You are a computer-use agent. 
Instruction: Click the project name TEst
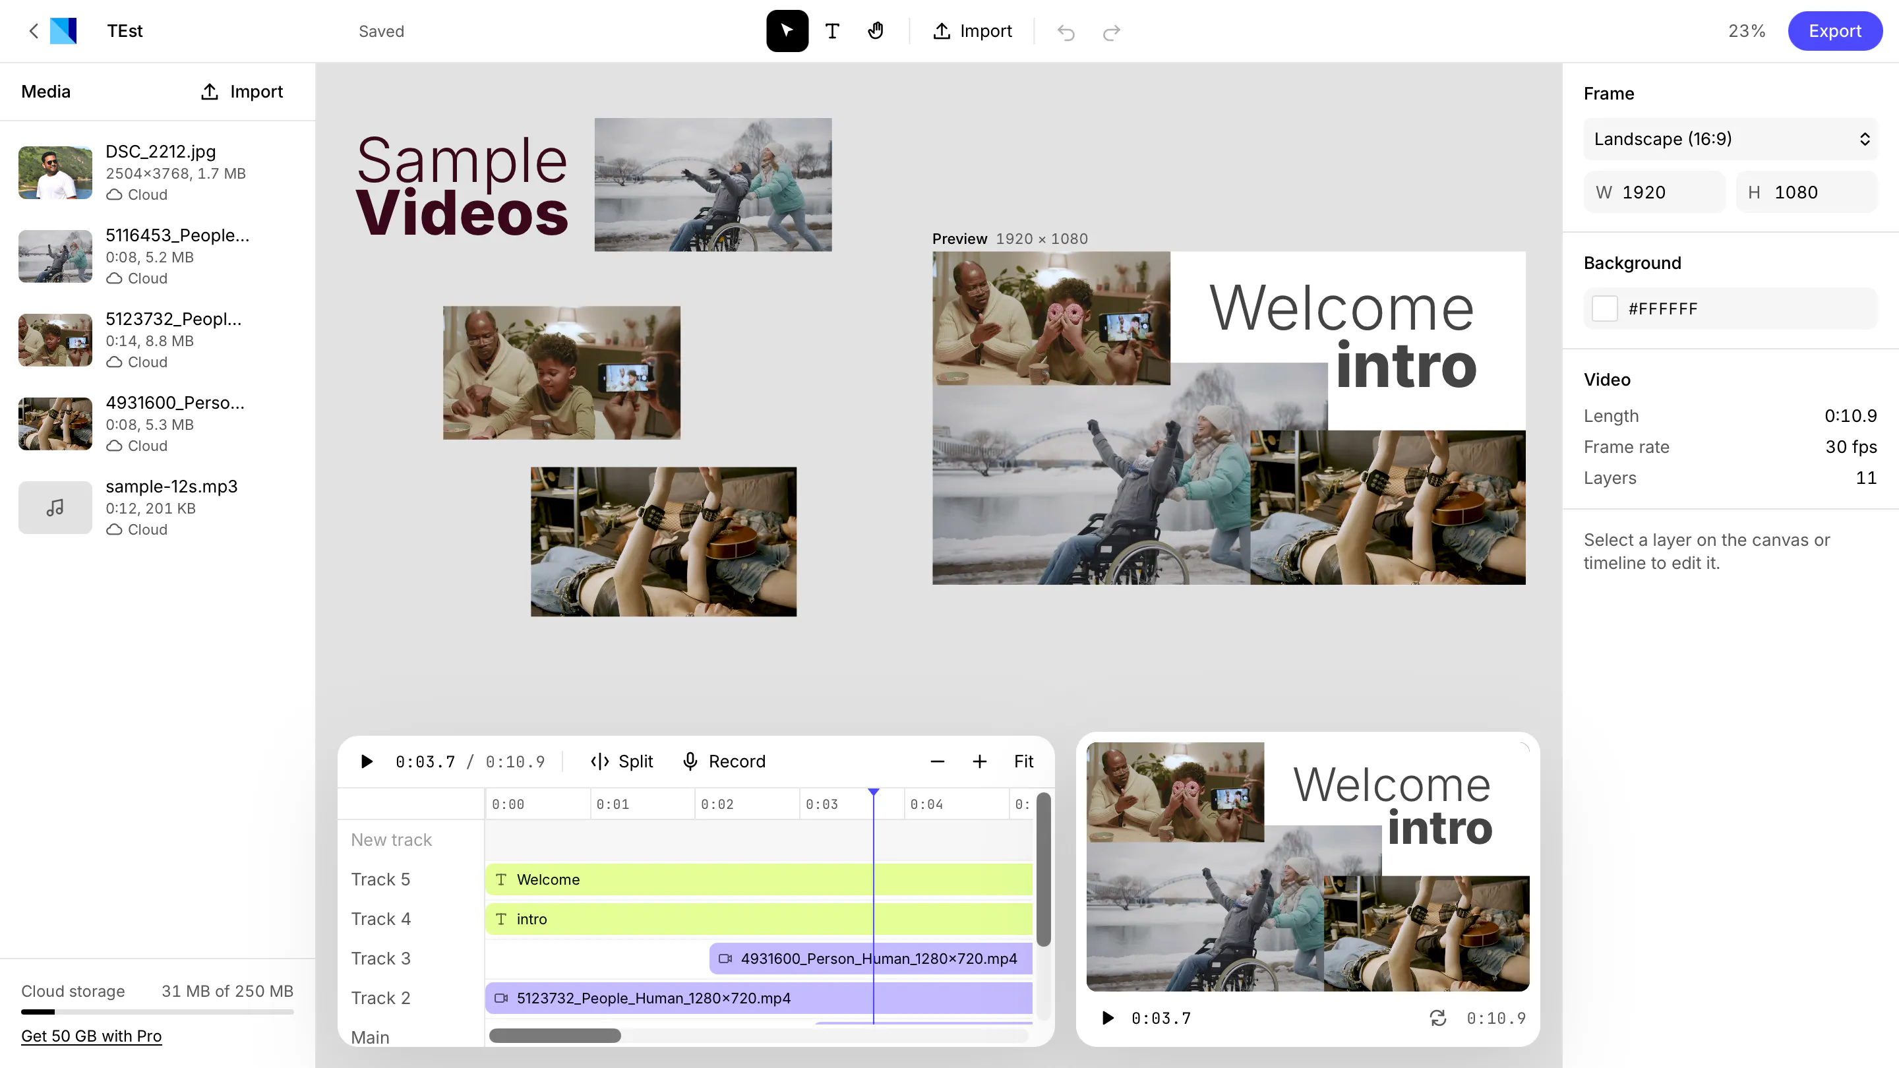[125, 31]
